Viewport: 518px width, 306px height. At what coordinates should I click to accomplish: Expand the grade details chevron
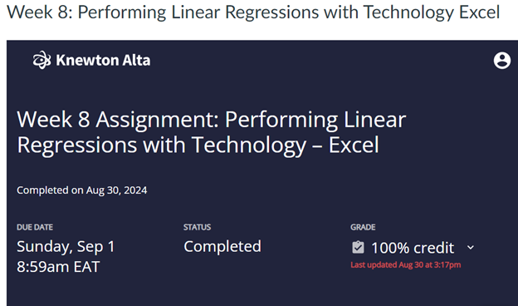tap(471, 248)
